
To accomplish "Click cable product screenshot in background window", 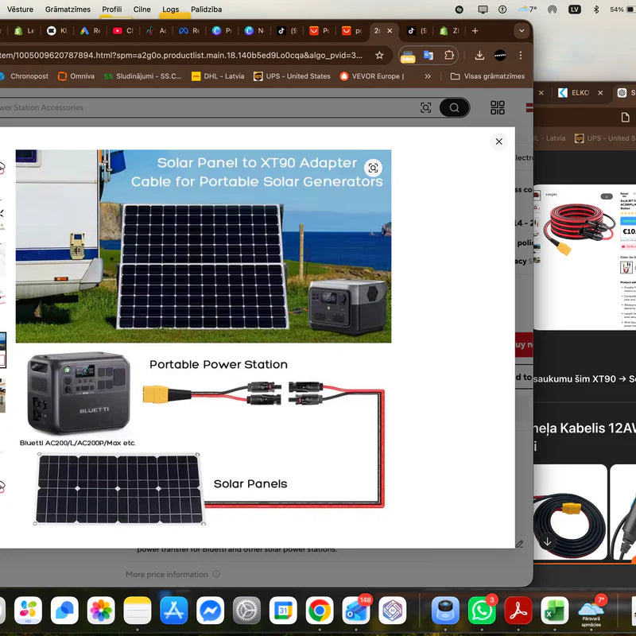I will 584,257.
